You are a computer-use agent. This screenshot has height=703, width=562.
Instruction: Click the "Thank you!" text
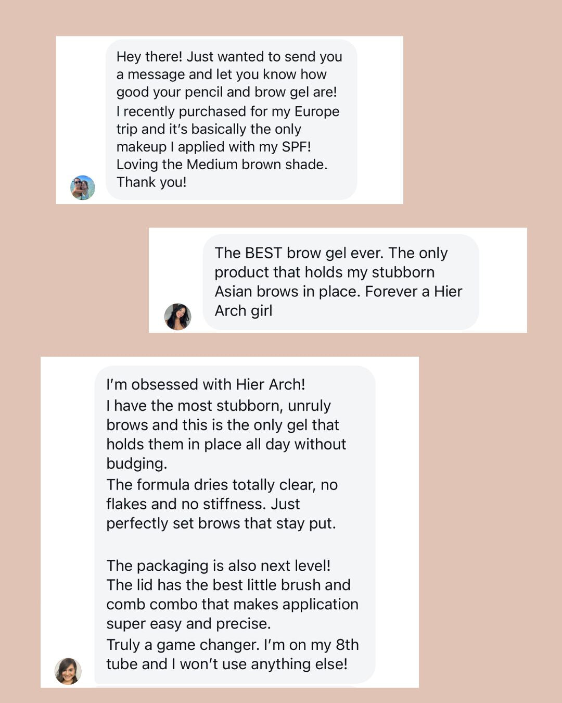coord(151,182)
